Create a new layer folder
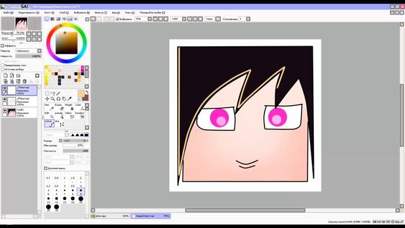The height and width of the screenshot is (228, 405). pos(18,75)
